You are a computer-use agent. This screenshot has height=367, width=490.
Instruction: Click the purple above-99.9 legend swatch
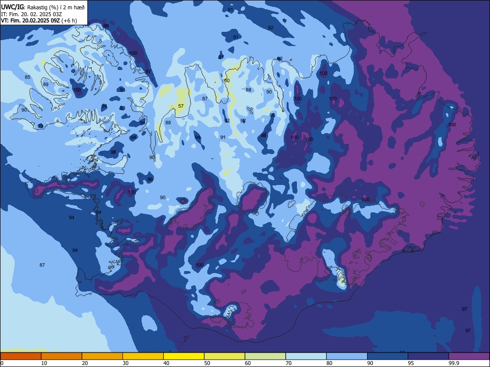point(469,356)
